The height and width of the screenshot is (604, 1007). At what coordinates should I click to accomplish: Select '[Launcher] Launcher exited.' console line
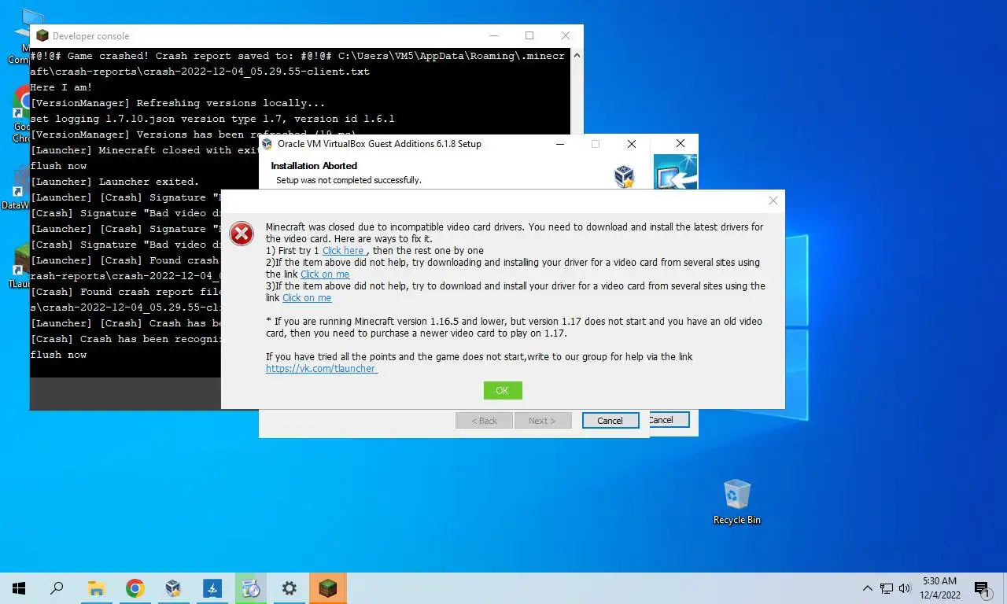[x=115, y=182]
